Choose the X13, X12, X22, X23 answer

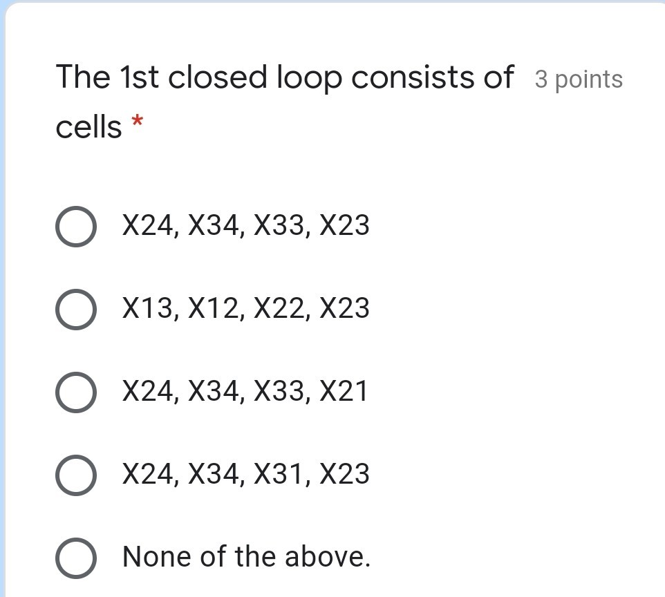click(x=76, y=308)
